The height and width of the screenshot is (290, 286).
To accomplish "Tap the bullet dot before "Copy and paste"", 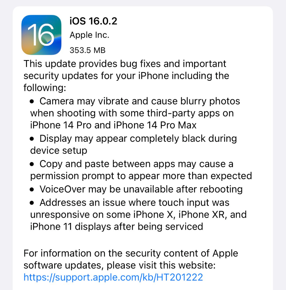I will coord(32,164).
